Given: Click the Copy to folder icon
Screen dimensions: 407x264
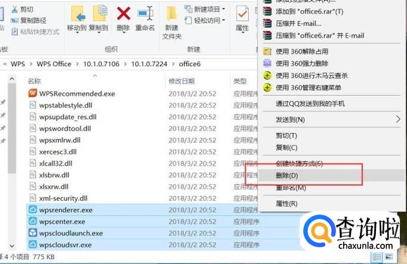Looking at the screenshot, I should point(100,13).
